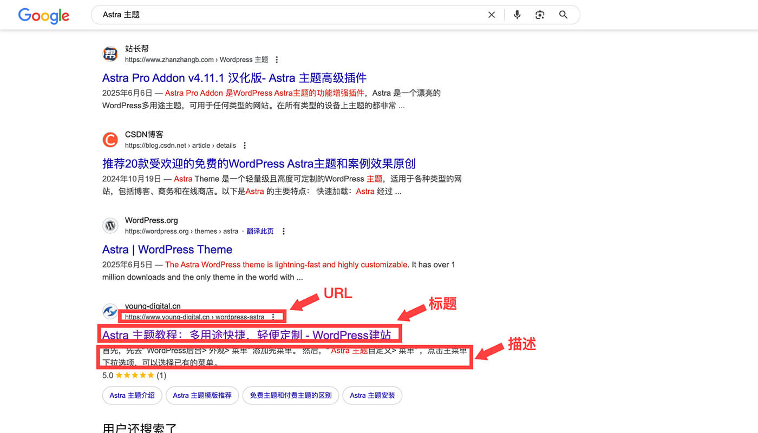Select the Astra 主题安装 chip

[373, 396]
